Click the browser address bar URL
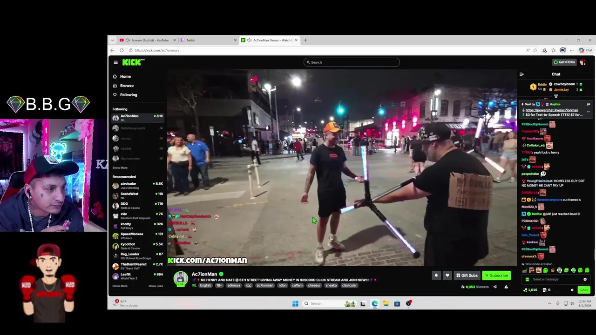Image resolution: width=596 pixels, height=335 pixels. click(156, 50)
